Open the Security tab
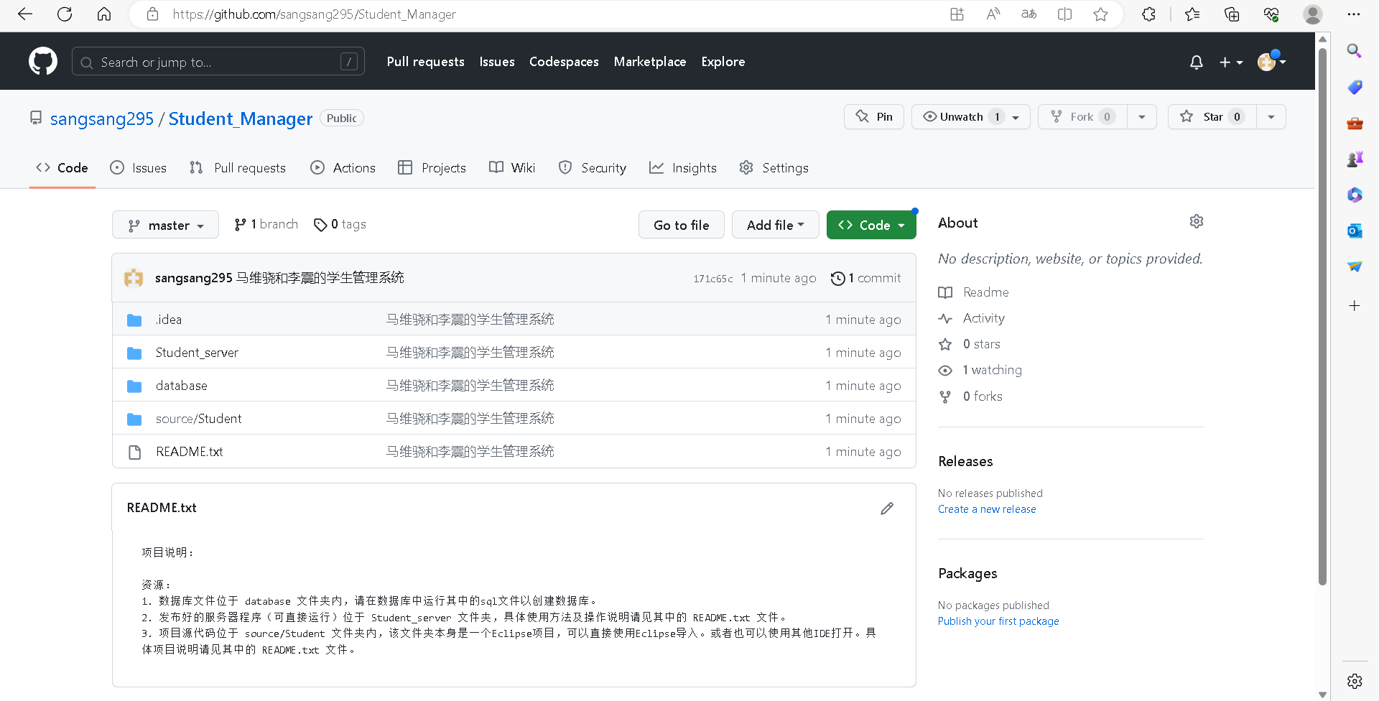 pyautogui.click(x=593, y=168)
